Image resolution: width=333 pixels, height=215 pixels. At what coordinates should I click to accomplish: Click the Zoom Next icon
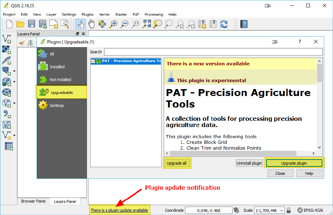[191, 24]
